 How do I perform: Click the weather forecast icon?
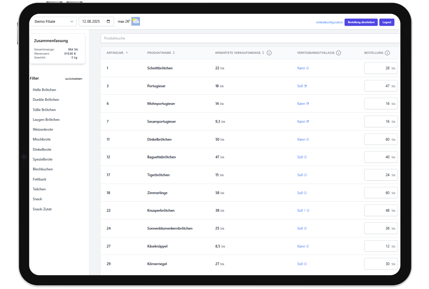click(136, 21)
